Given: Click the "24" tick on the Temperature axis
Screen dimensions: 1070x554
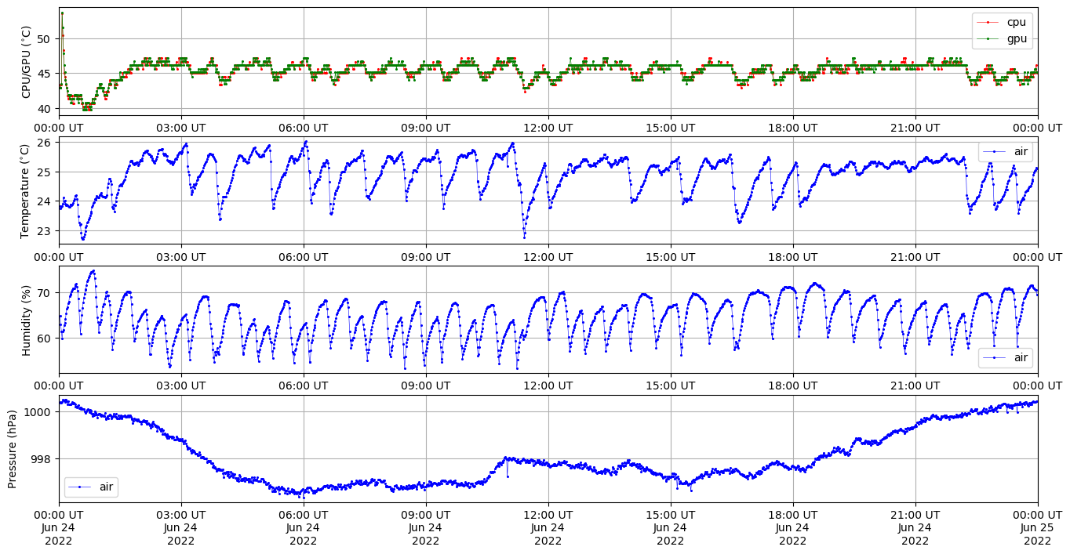Looking at the screenshot, I should [44, 201].
